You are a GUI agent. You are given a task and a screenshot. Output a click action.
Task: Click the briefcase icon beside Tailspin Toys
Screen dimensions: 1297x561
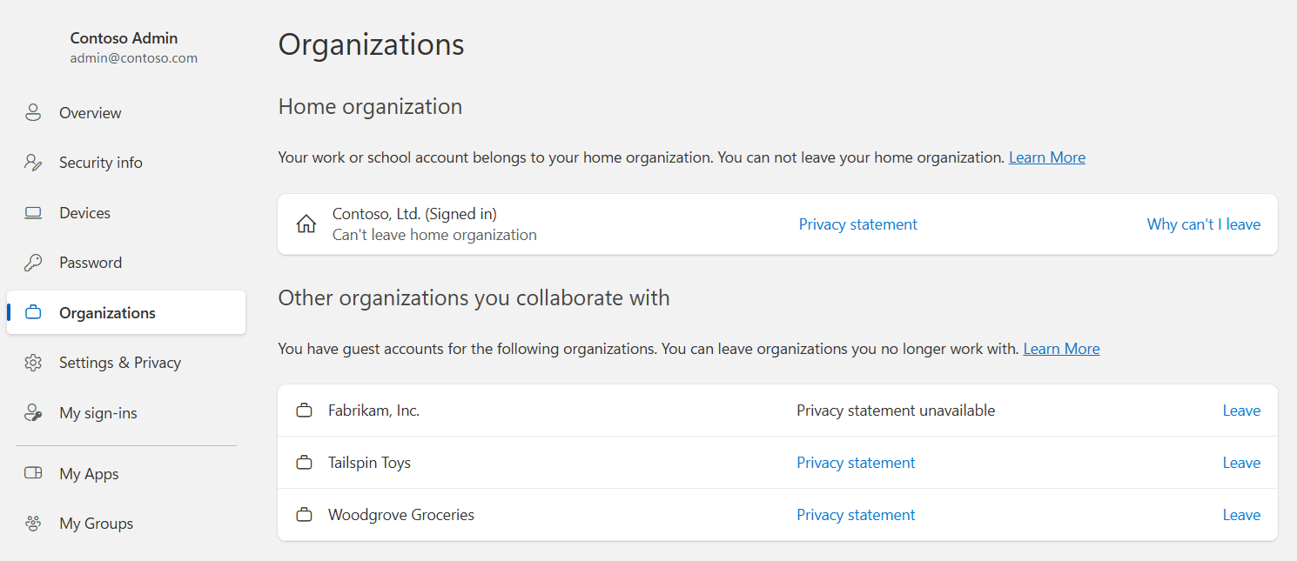click(x=305, y=462)
